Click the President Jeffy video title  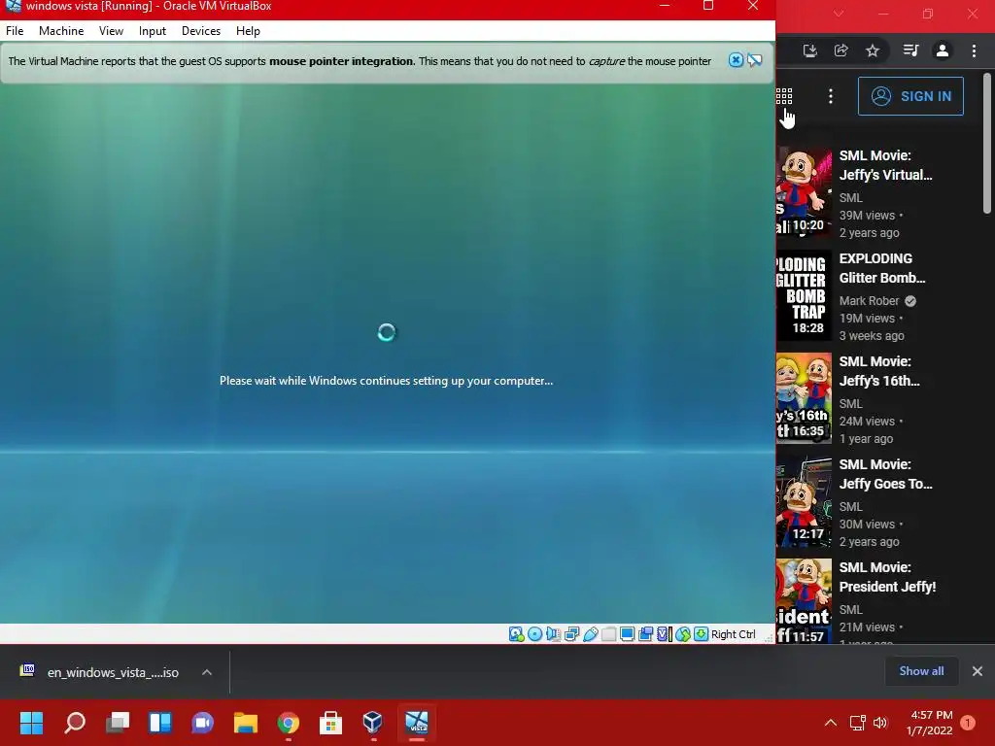[x=887, y=577]
